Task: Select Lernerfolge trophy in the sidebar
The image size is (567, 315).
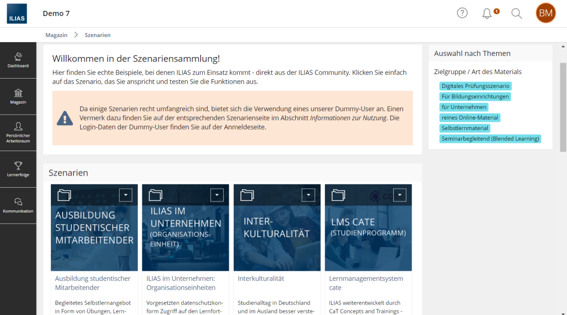Action: [18, 169]
